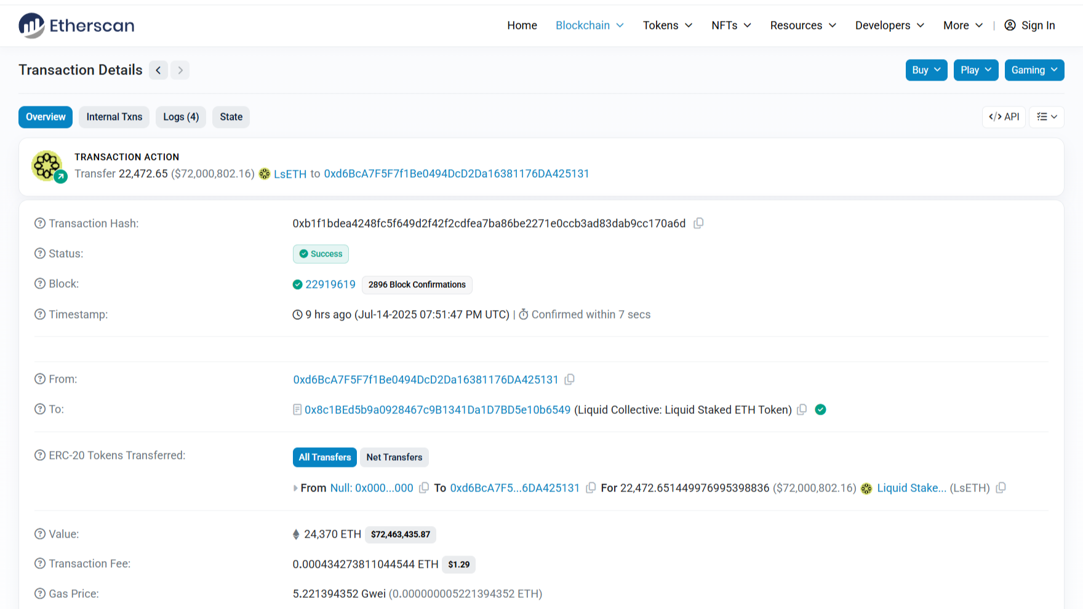1083x609 pixels.
Task: Click the Sign In user icon
Action: 1010,25
